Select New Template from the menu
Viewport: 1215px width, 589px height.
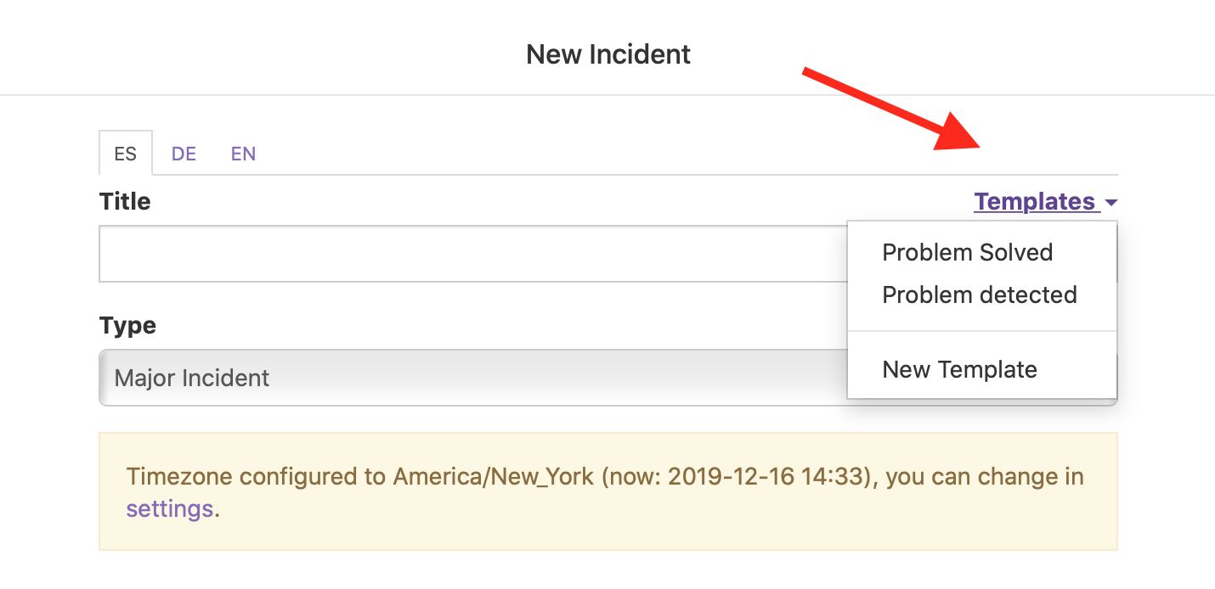pyautogui.click(x=959, y=369)
